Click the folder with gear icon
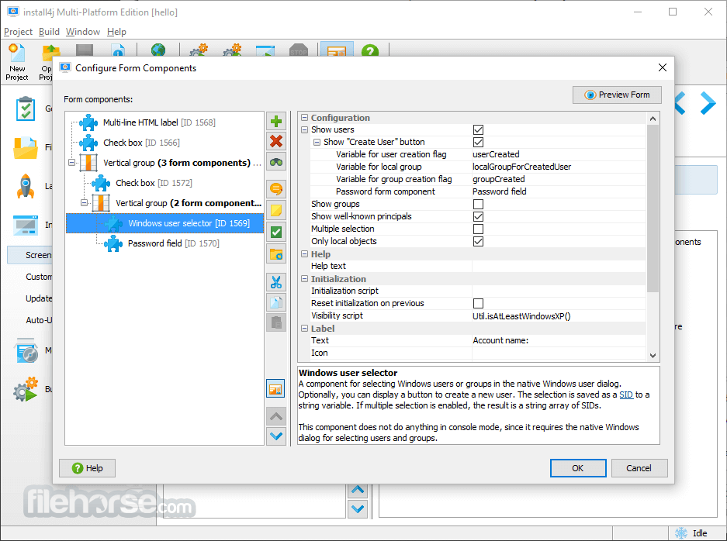 click(276, 253)
